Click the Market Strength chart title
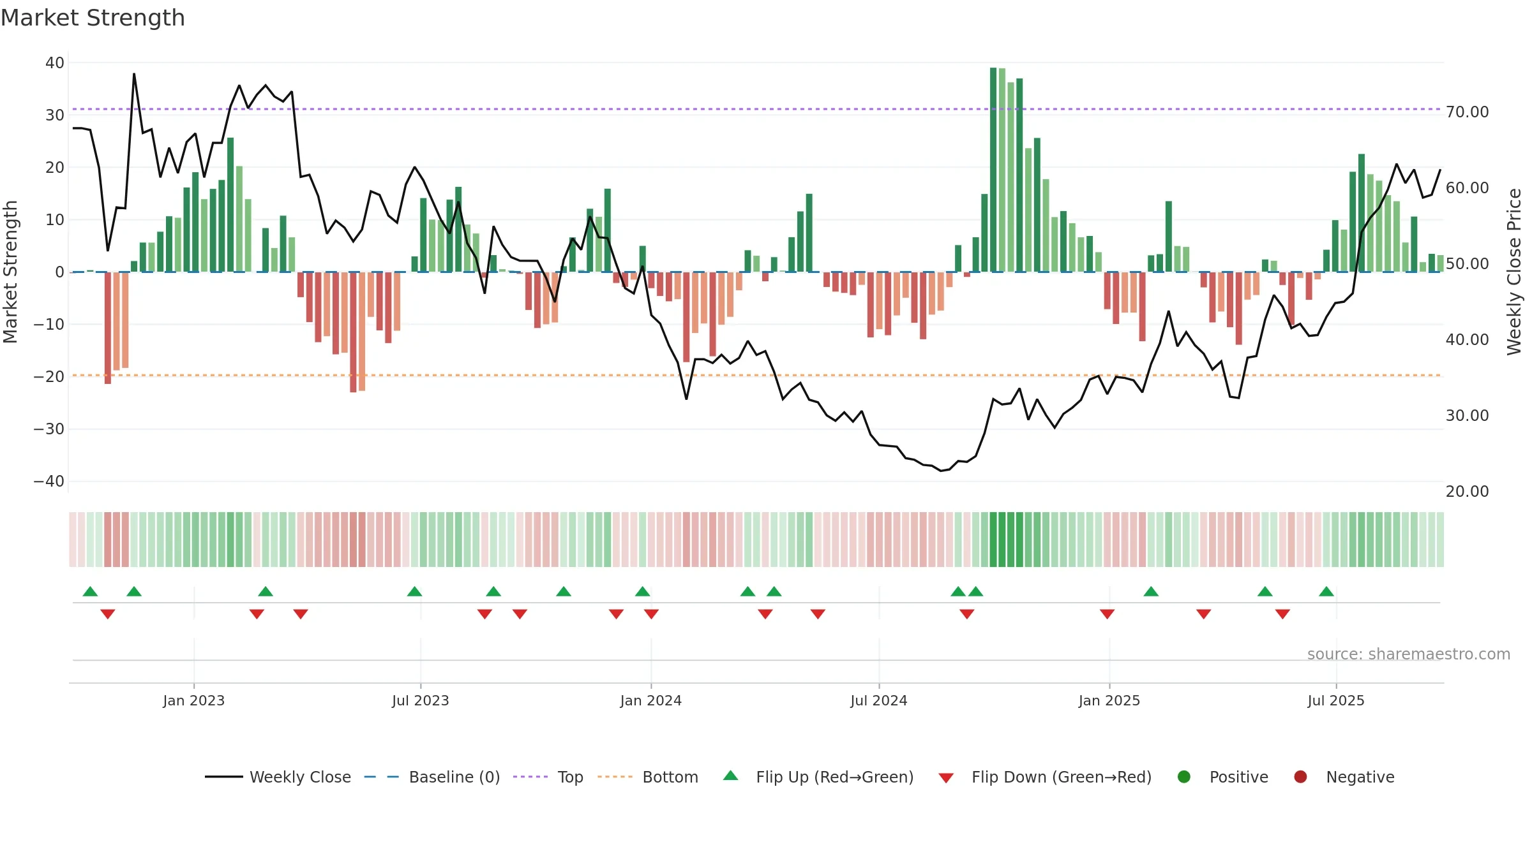Screen dimensions: 1532x861 (x=93, y=18)
